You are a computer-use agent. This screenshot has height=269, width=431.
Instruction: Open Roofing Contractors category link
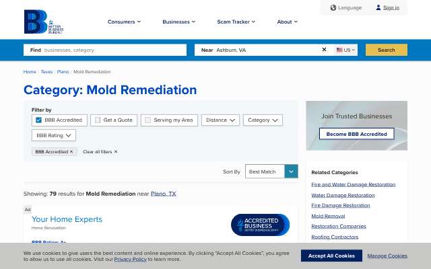[335, 237]
